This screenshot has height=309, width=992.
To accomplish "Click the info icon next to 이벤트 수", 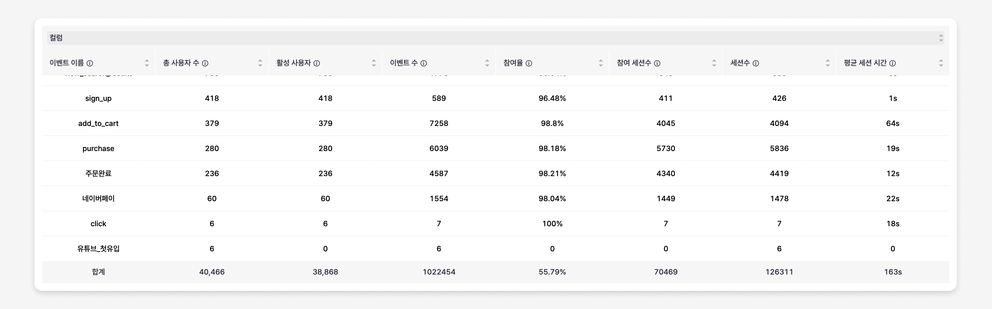I will click(424, 63).
